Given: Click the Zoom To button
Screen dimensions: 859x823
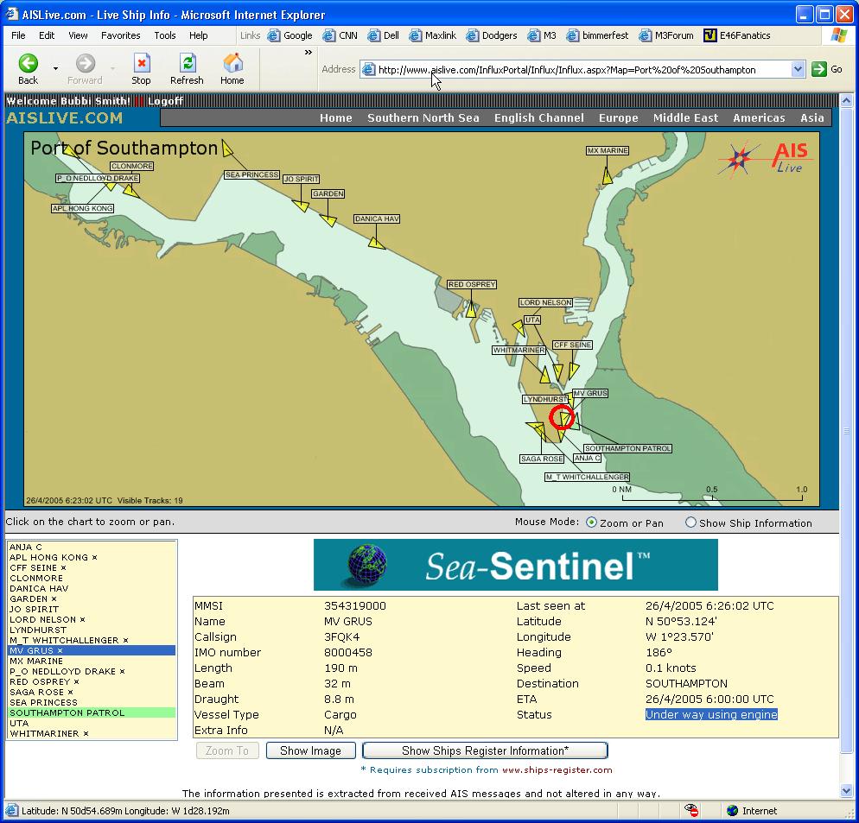Looking at the screenshot, I should (226, 750).
